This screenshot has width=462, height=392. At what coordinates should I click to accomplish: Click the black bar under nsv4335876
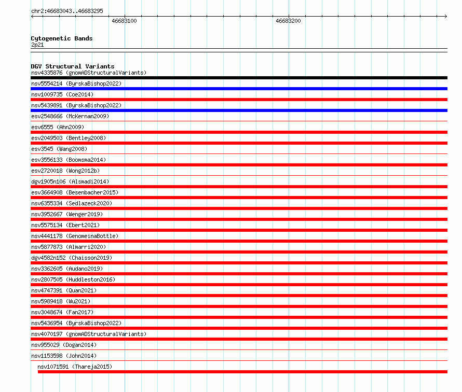(239, 78)
